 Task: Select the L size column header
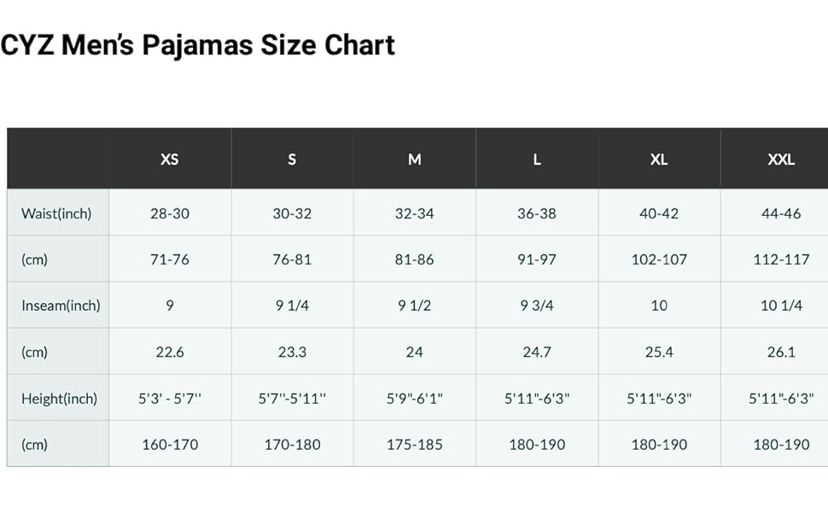pos(537,160)
